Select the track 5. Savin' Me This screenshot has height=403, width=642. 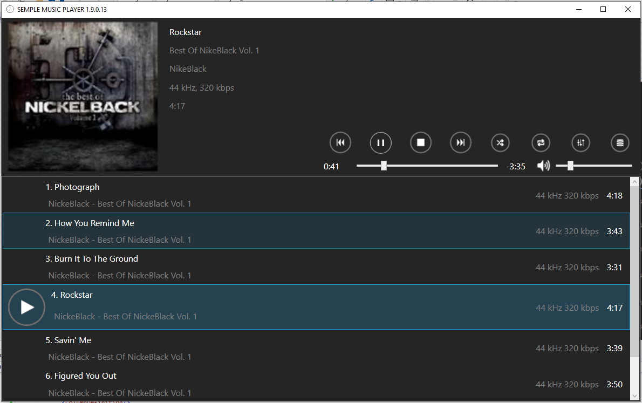coord(316,348)
